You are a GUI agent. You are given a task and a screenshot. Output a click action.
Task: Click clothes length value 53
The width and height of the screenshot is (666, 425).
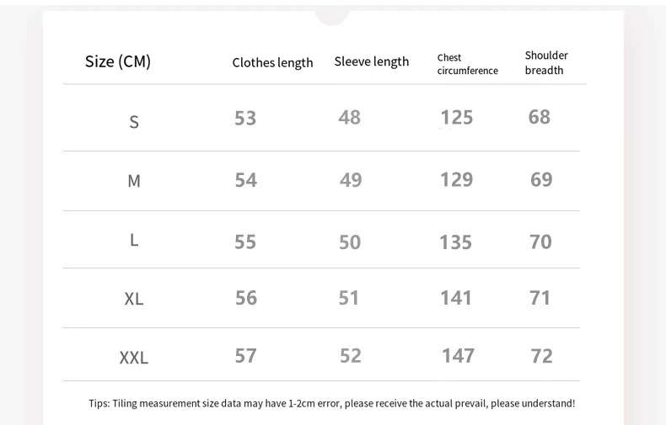245,119
